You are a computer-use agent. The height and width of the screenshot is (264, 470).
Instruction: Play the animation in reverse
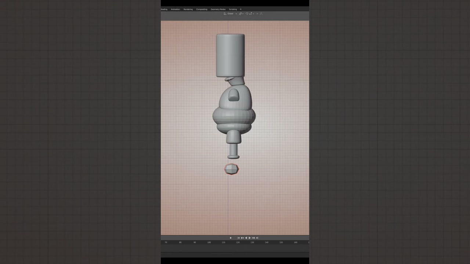(x=246, y=238)
